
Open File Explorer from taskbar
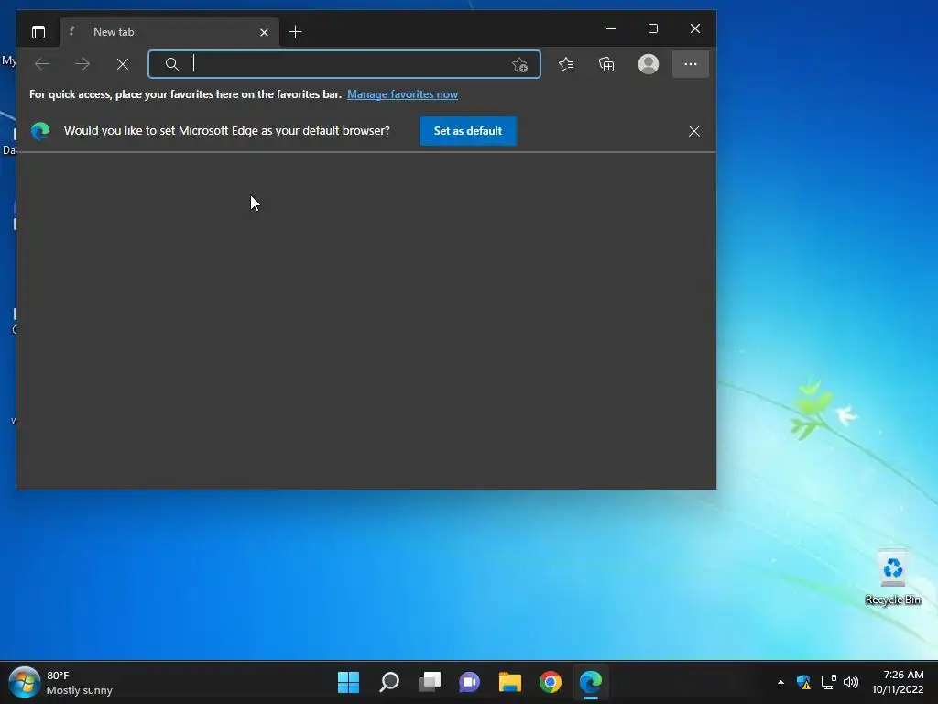(x=510, y=682)
